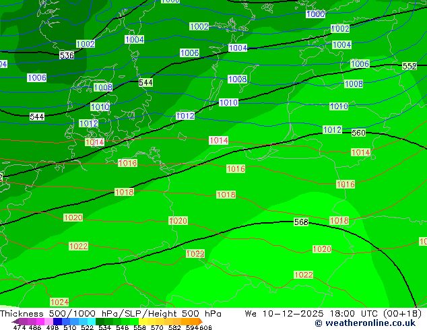Click the 'We 10-12-2025 18:00 UTC' timestamp

pyautogui.click(x=313, y=314)
